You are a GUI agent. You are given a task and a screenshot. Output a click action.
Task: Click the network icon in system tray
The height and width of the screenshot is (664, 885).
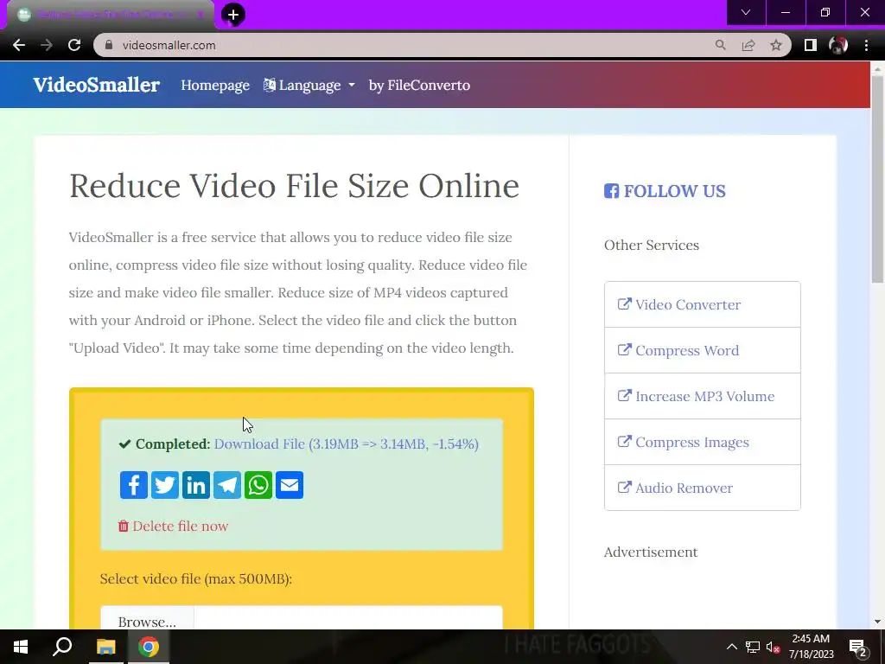[x=753, y=647]
